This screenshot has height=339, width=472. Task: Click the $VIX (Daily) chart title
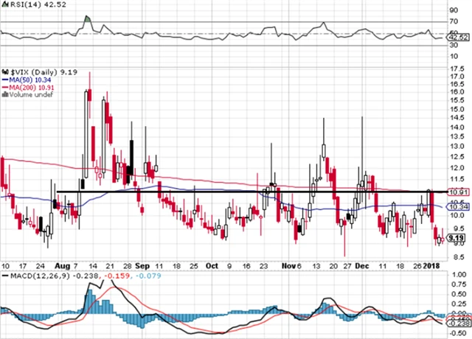(28, 71)
